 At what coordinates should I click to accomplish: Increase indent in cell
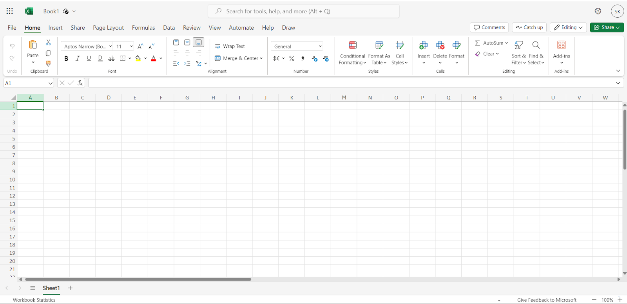point(187,63)
